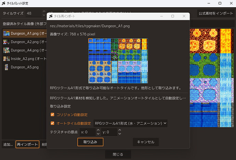Viewport: 236px width, 160px height.
Task: Click the 閉じる button in settings window
Action: click(x=118, y=154)
